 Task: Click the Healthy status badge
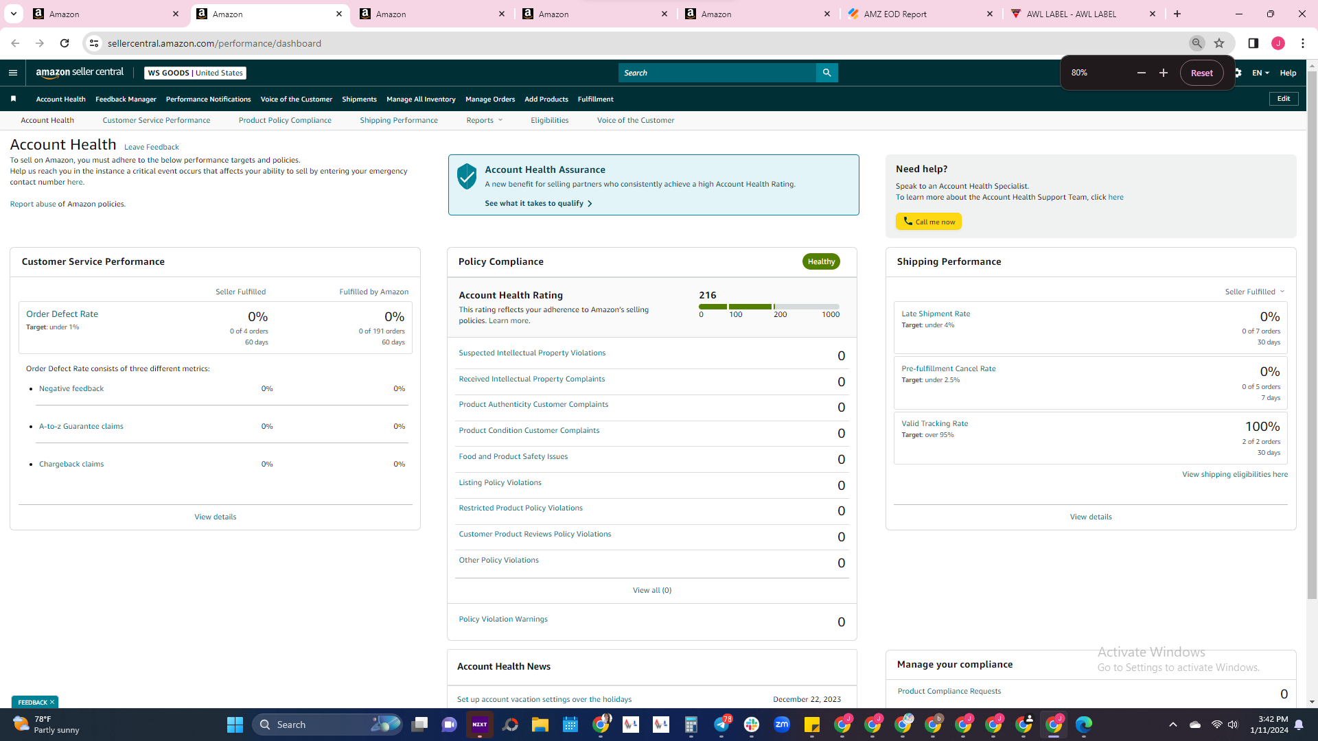coord(821,261)
